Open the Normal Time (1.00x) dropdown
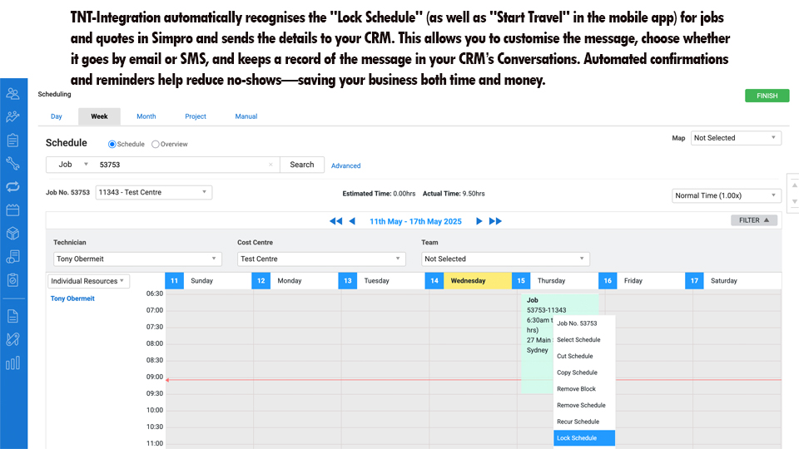 [x=727, y=195]
